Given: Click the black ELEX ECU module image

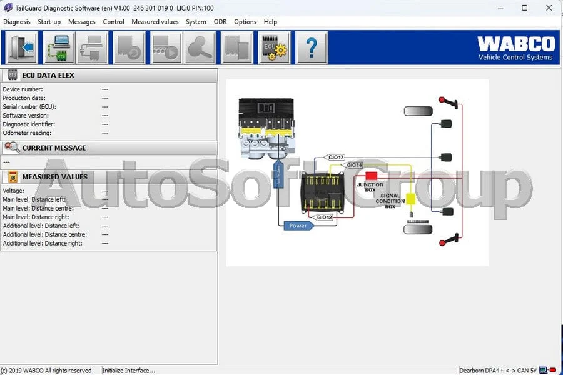Looking at the screenshot, I should (322, 192).
